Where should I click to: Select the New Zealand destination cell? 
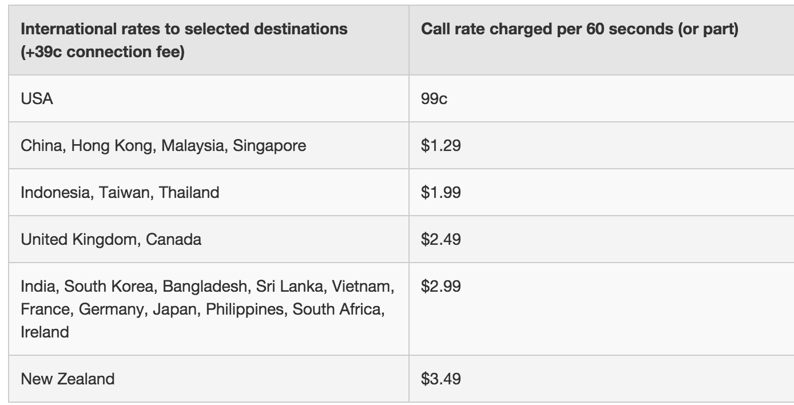tap(68, 379)
